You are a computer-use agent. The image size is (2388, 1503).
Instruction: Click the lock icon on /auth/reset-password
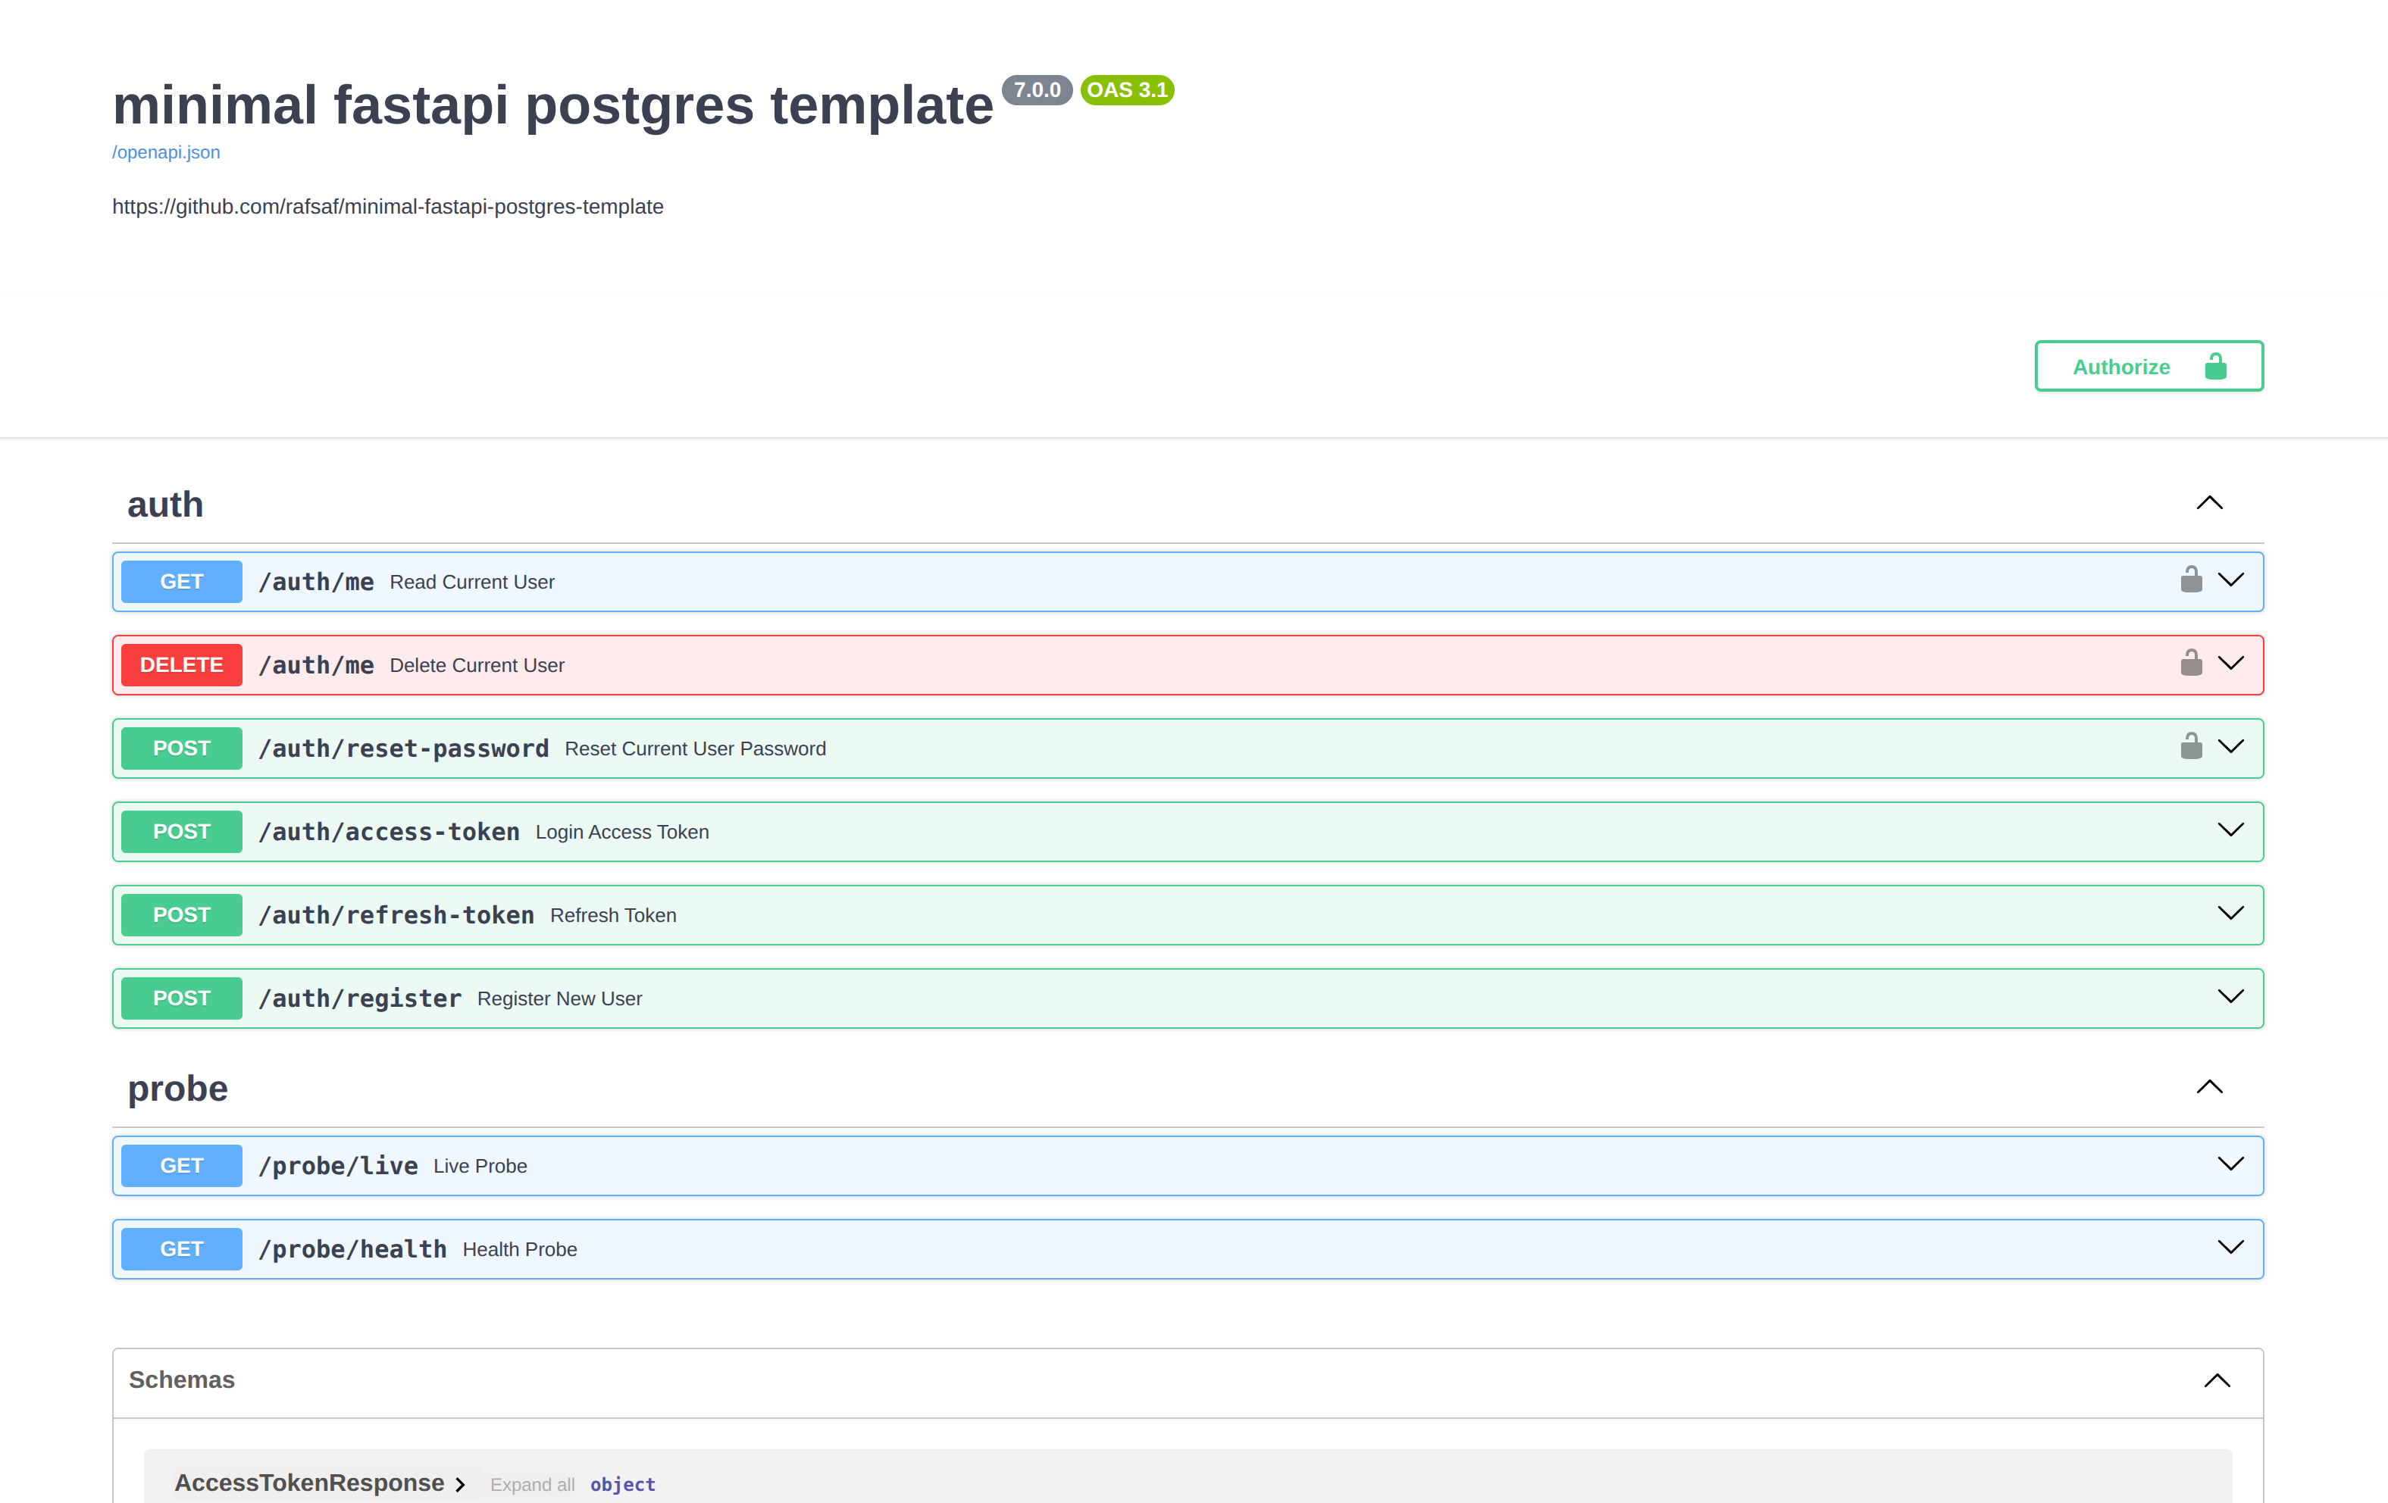pyautogui.click(x=2192, y=746)
